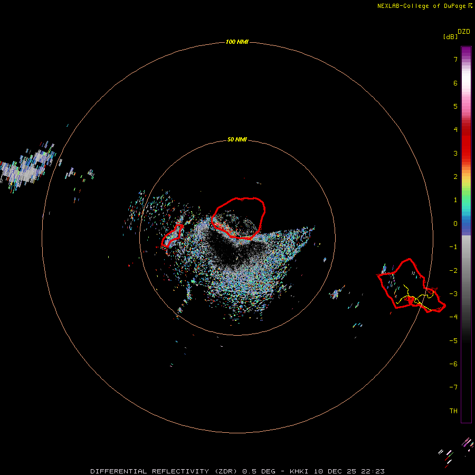Click the '50 NMI' range ring label
475x475 pixels.
tap(237, 139)
